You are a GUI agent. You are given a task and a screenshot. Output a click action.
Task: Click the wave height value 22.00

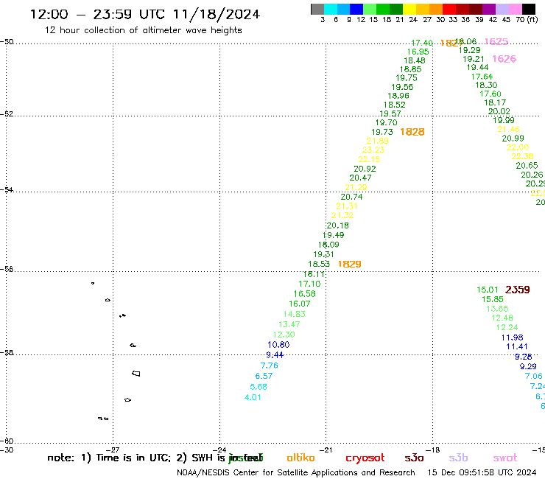[518, 147]
